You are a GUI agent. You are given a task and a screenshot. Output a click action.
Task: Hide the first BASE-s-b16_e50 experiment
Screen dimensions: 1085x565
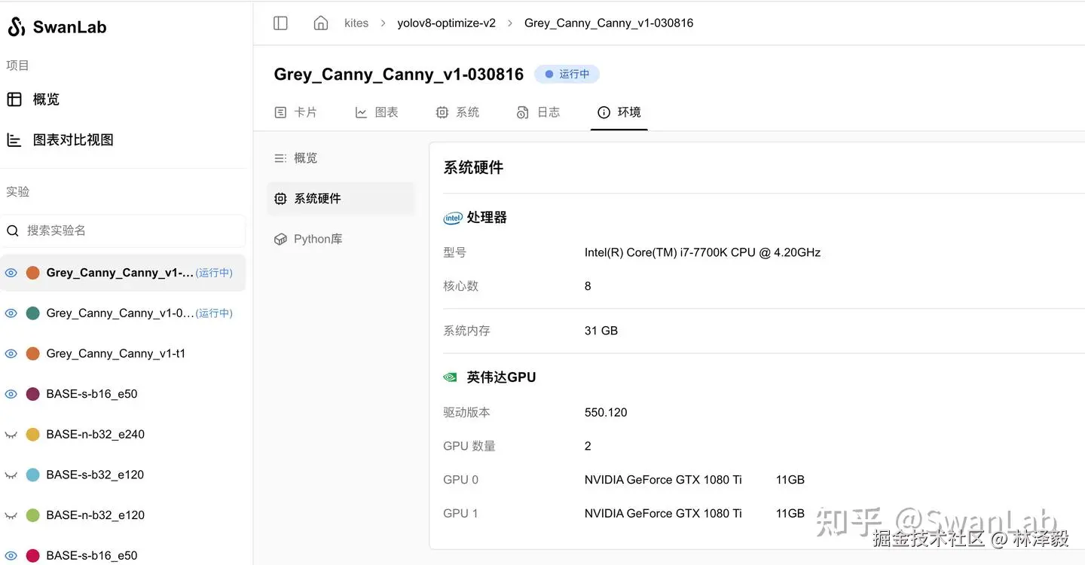pos(11,394)
